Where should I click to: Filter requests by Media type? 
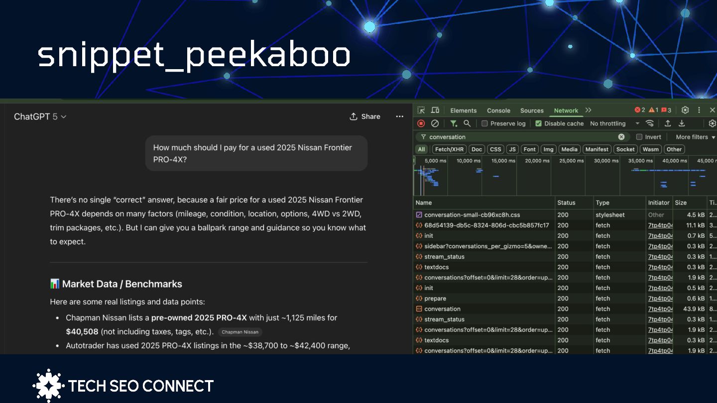(569, 149)
